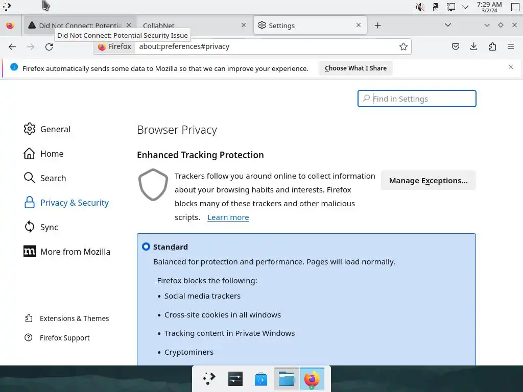Bookmark this page with the star icon
523x392 pixels.
point(403,46)
